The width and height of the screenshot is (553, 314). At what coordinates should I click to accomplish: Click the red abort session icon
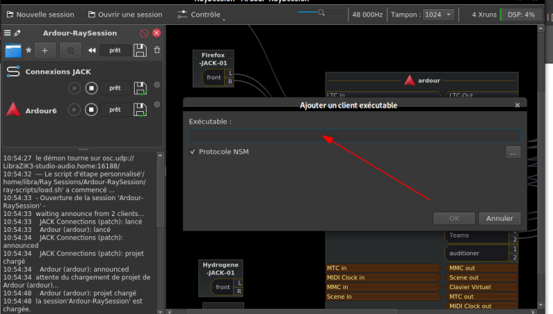[x=144, y=33]
